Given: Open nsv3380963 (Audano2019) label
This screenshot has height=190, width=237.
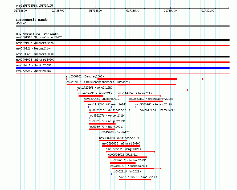Looking at the screenshot, I should [154, 104].
